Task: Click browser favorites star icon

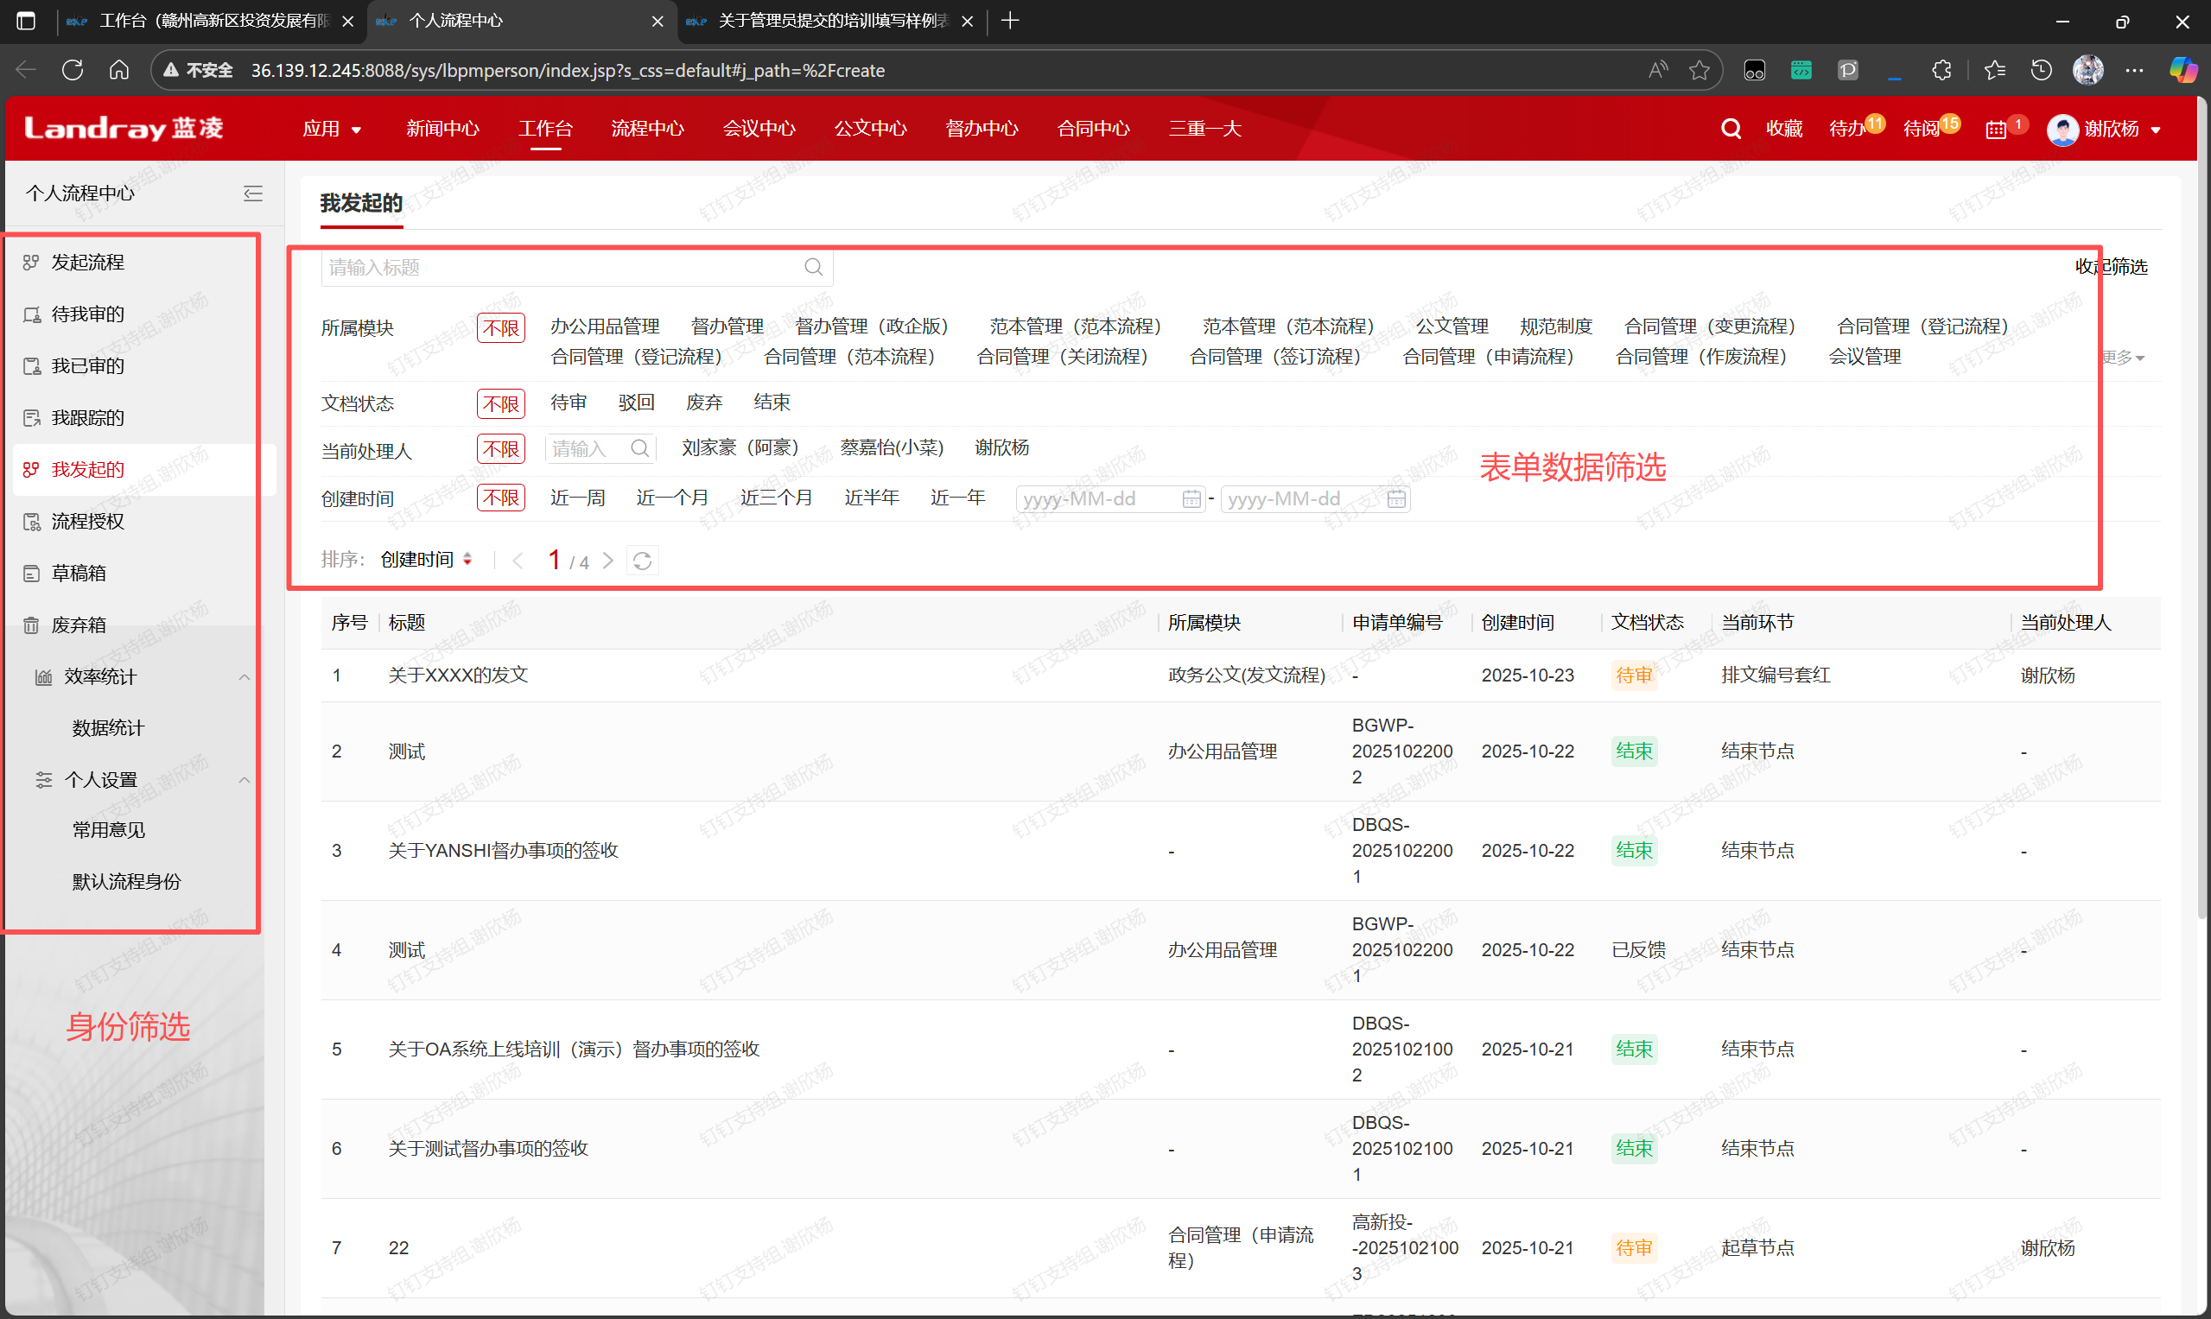Action: click(1699, 70)
